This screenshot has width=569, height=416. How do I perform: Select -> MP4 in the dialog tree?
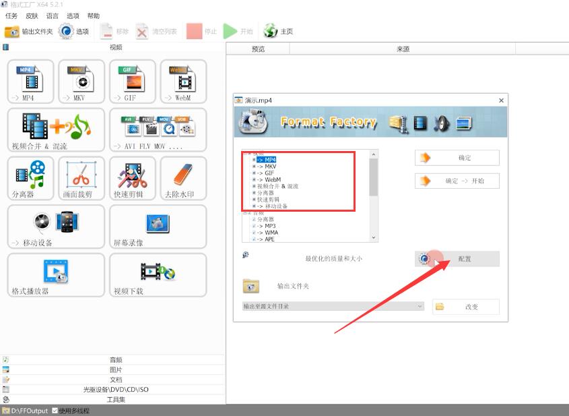(267, 160)
